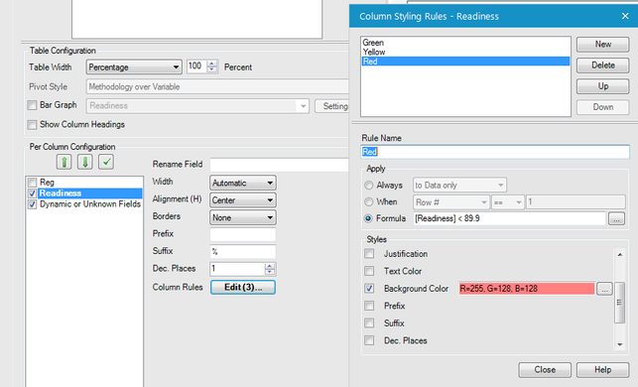Image resolution: width=638 pixels, height=387 pixels.
Task: Select the When radio button
Action: coord(369,201)
